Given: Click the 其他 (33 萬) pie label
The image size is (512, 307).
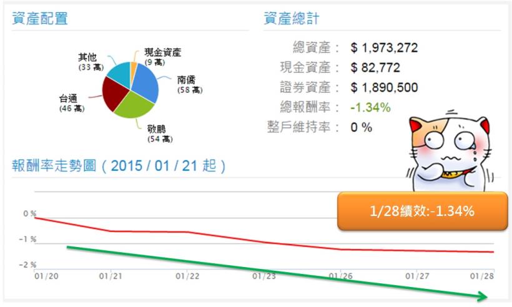Looking at the screenshot, I should click(91, 62).
